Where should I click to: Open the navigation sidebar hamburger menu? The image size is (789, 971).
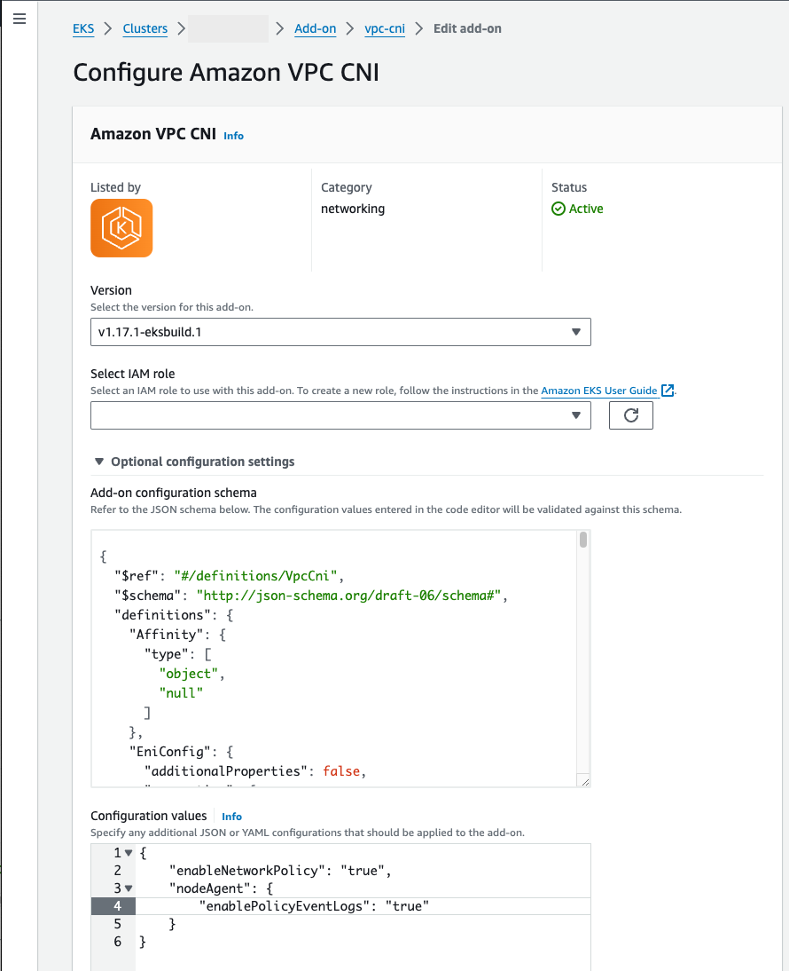20,19
